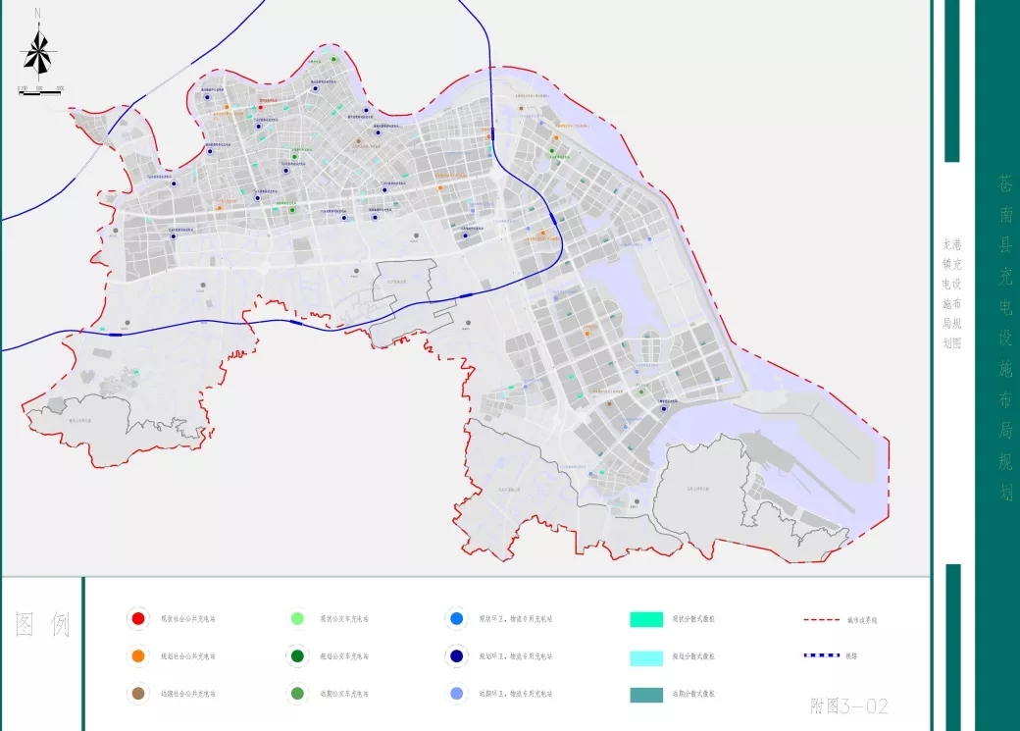
Task: Click the medium green circle in legend
Action: [297, 694]
